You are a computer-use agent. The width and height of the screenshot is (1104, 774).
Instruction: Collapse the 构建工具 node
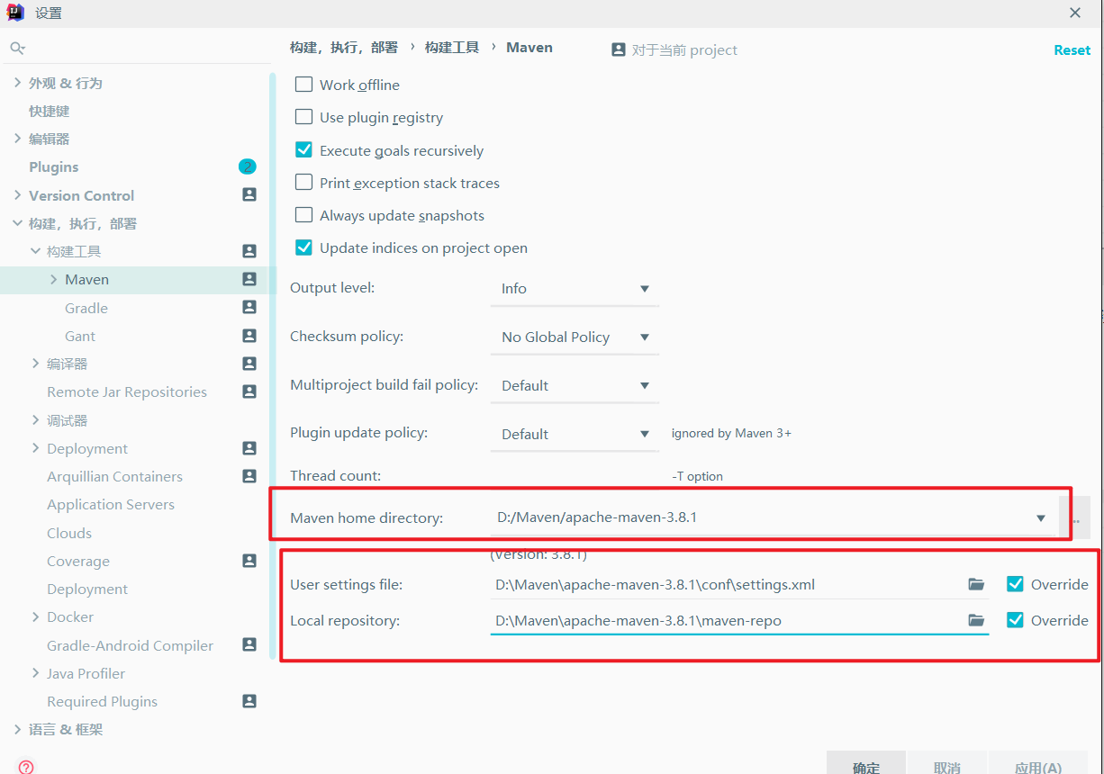36,251
